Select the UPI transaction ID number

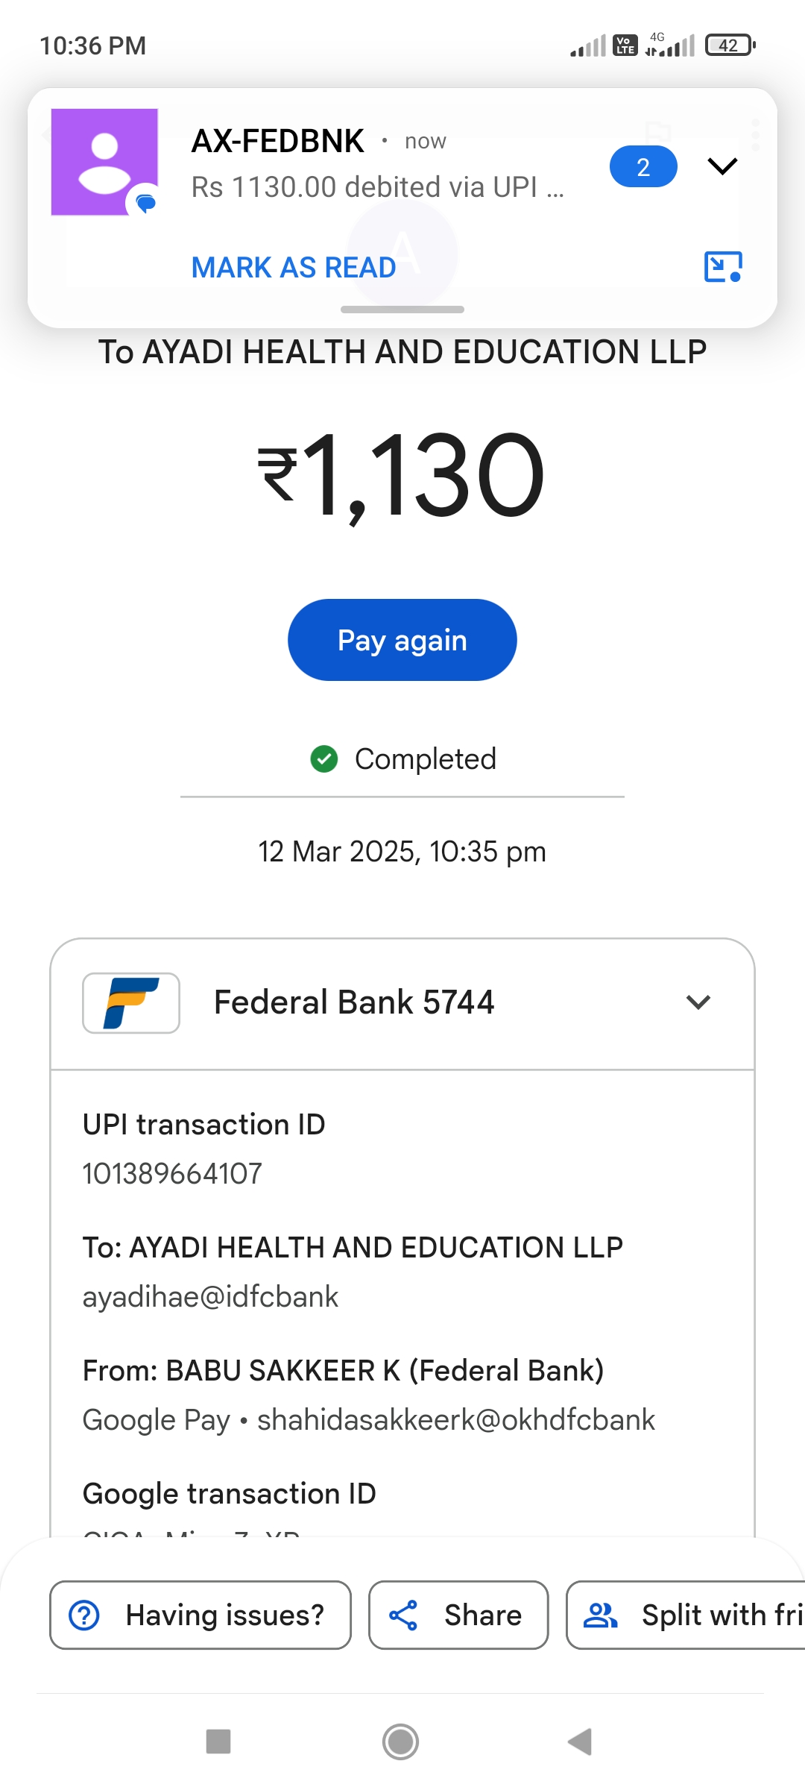point(172,1173)
